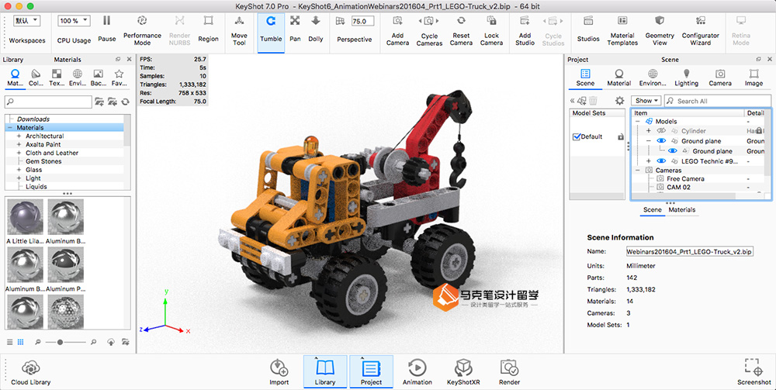The image size is (776, 390).
Task: Open the Animation timeline
Action: tap(417, 373)
